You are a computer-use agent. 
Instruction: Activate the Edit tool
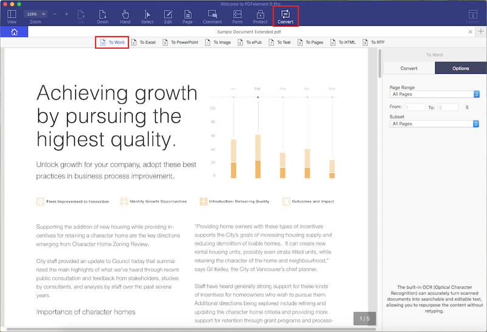pyautogui.click(x=167, y=15)
